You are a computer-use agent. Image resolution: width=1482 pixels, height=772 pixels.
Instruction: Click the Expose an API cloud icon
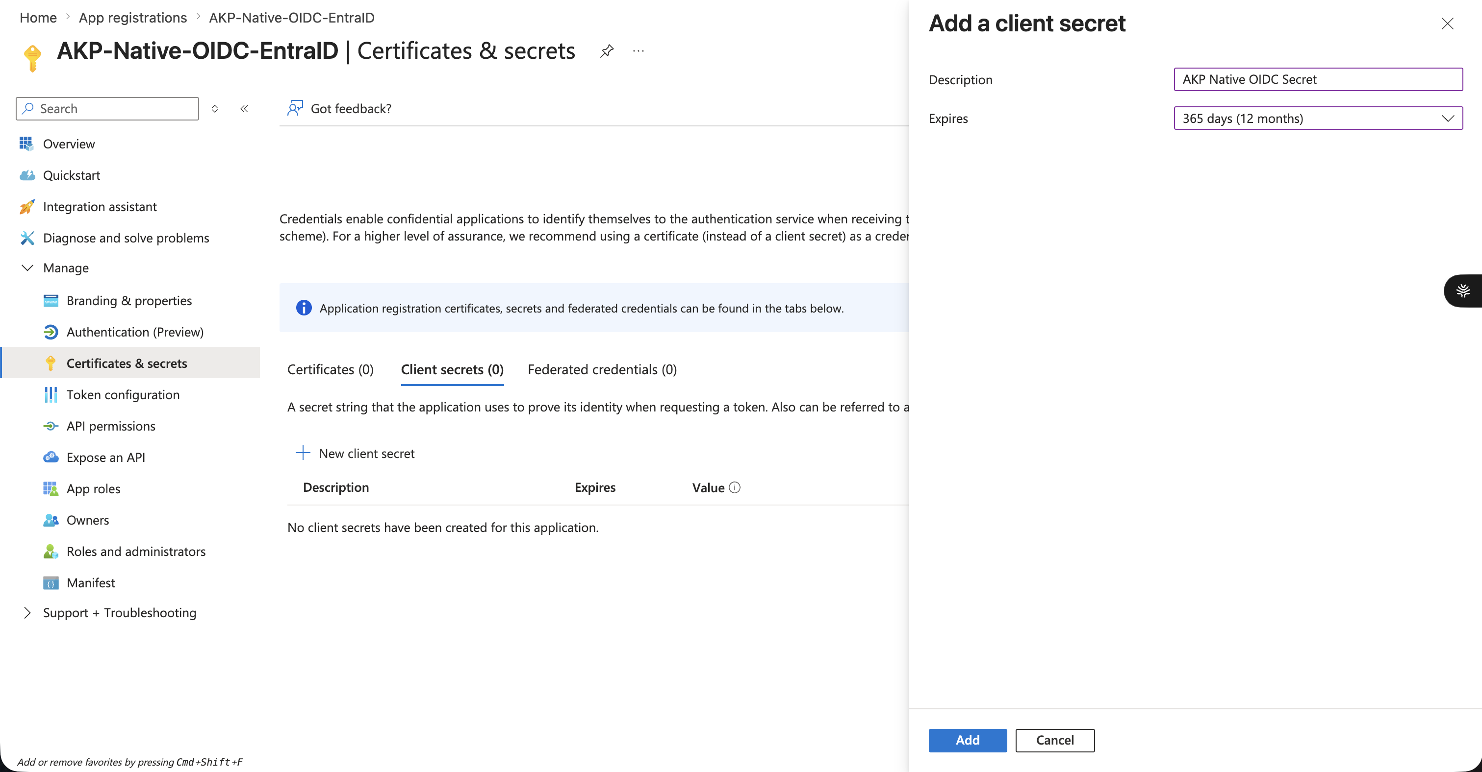tap(51, 458)
